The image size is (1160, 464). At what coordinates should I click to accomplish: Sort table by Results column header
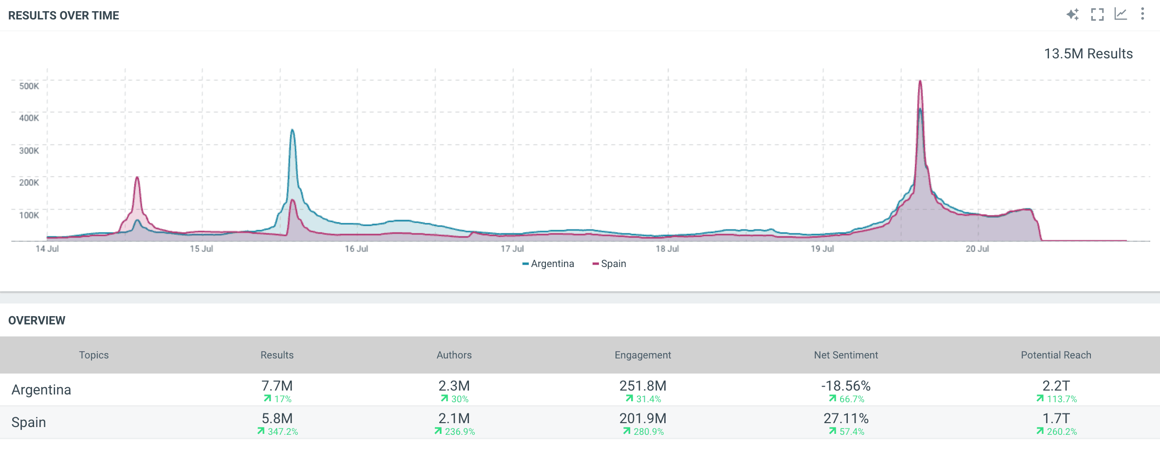point(277,355)
